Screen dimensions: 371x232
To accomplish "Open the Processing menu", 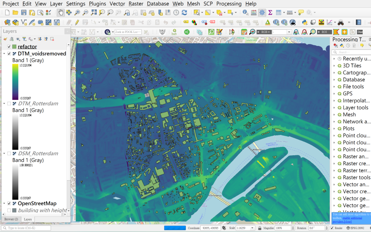I will click(229, 4).
